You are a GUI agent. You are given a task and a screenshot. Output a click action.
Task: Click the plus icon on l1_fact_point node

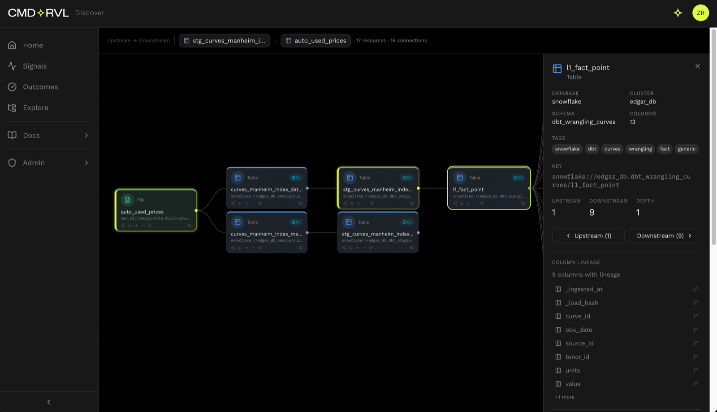(x=469, y=203)
